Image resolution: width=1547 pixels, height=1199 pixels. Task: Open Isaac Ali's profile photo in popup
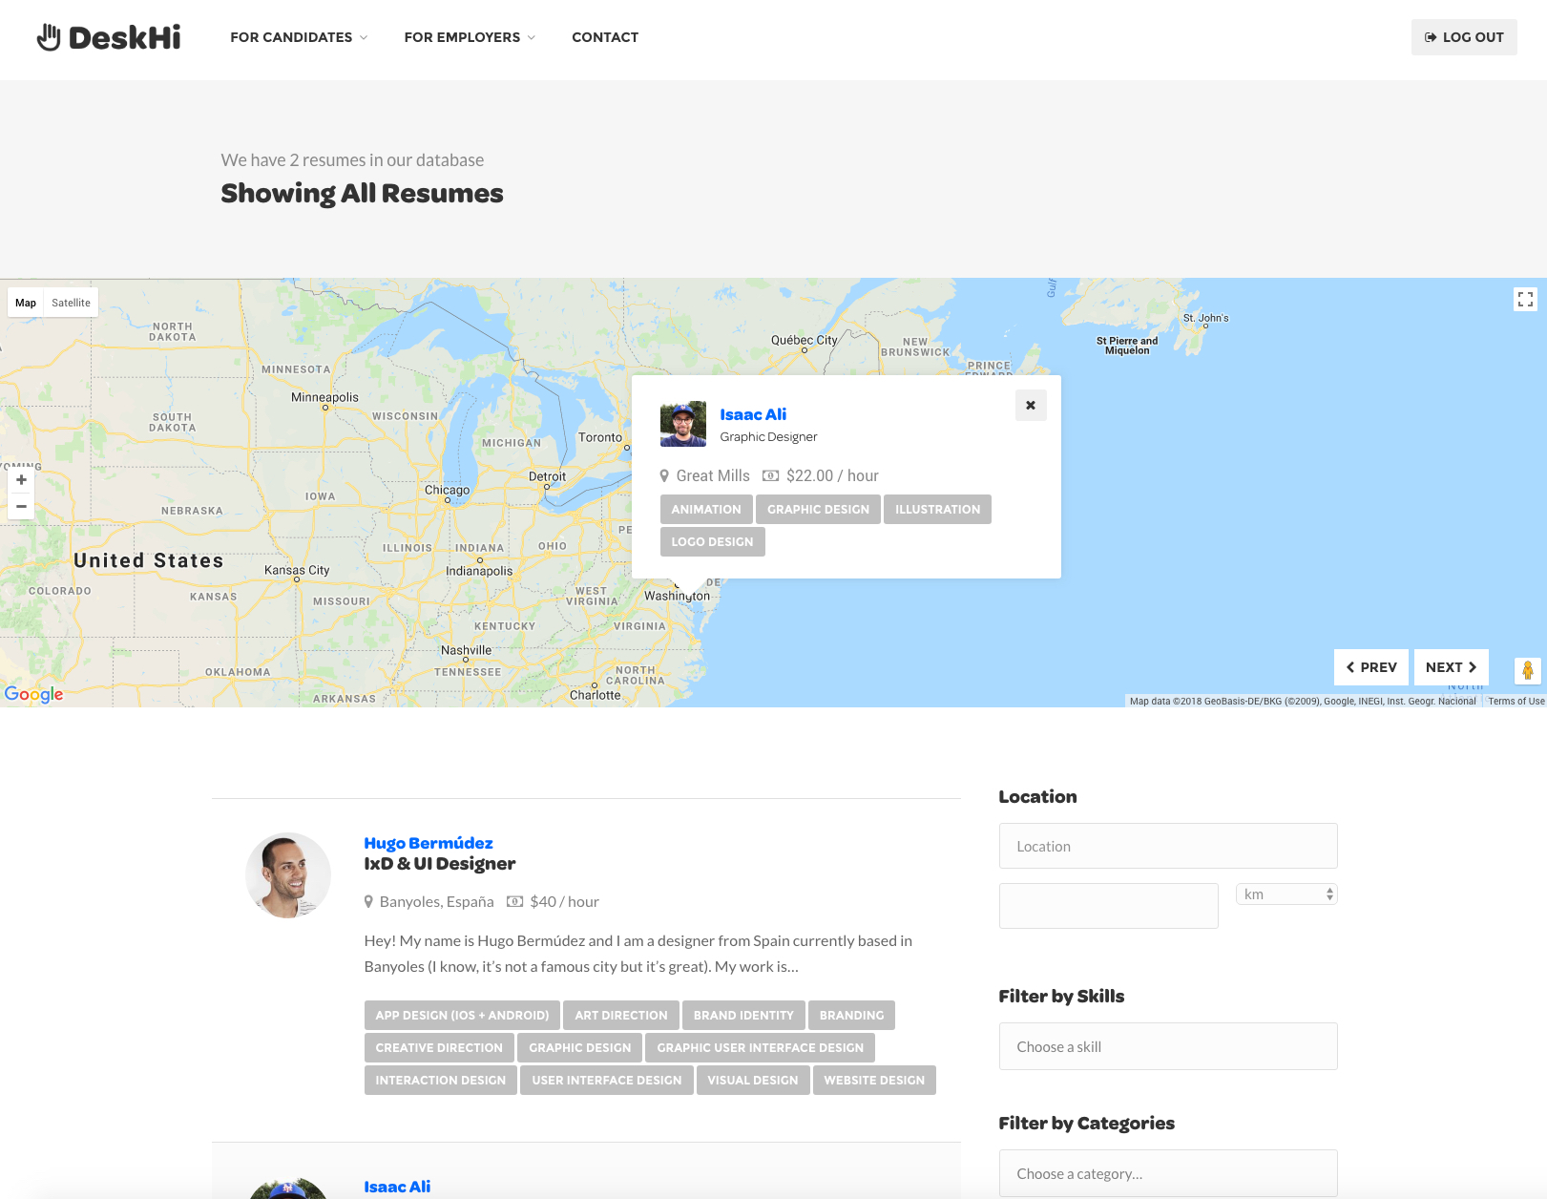[683, 424]
